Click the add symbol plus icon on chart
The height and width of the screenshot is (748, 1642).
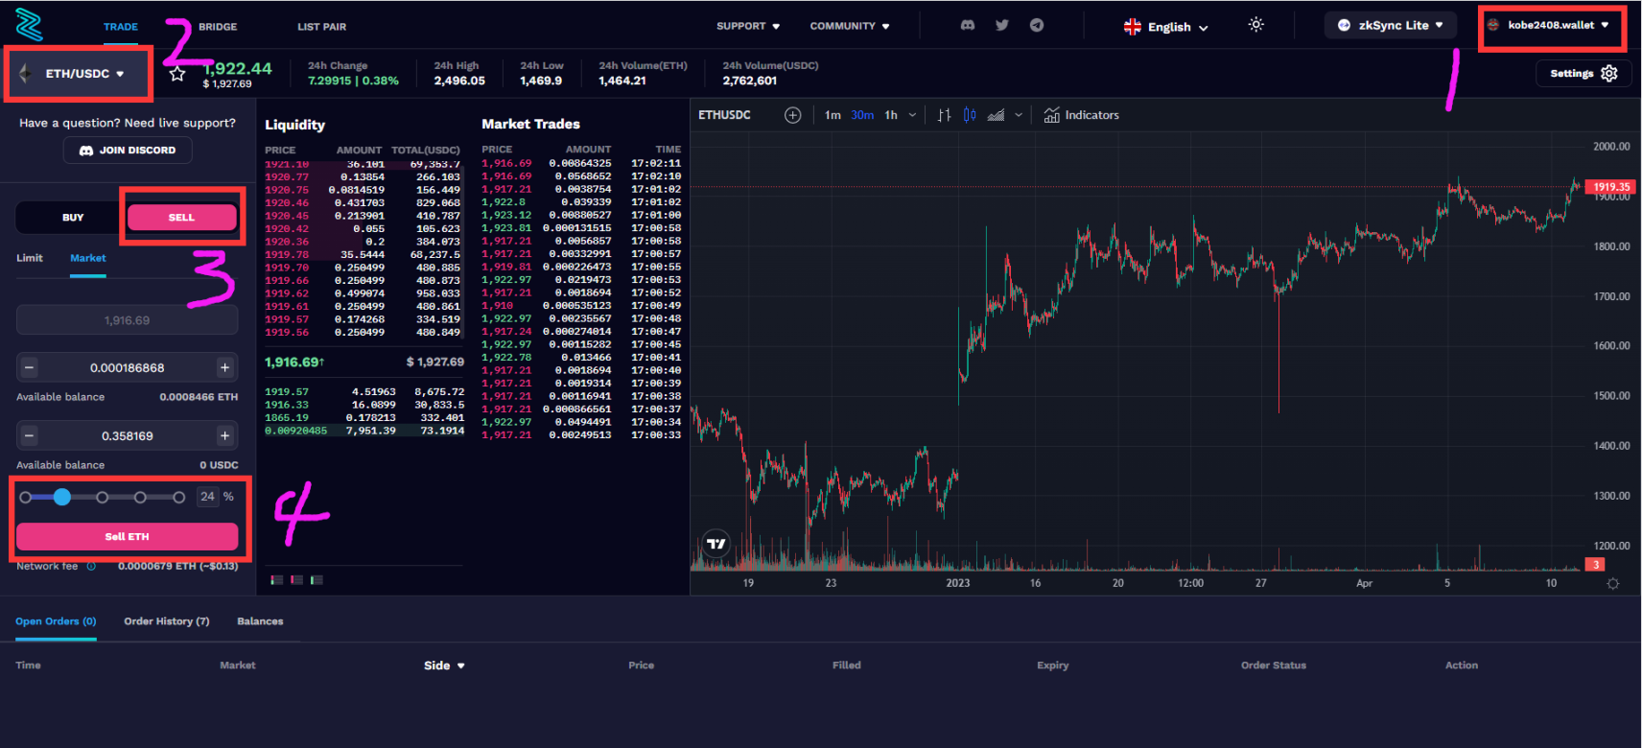pyautogui.click(x=792, y=115)
